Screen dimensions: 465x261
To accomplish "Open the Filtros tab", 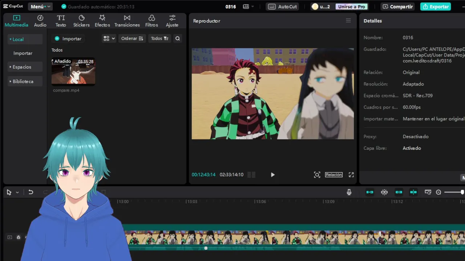I will tap(151, 21).
